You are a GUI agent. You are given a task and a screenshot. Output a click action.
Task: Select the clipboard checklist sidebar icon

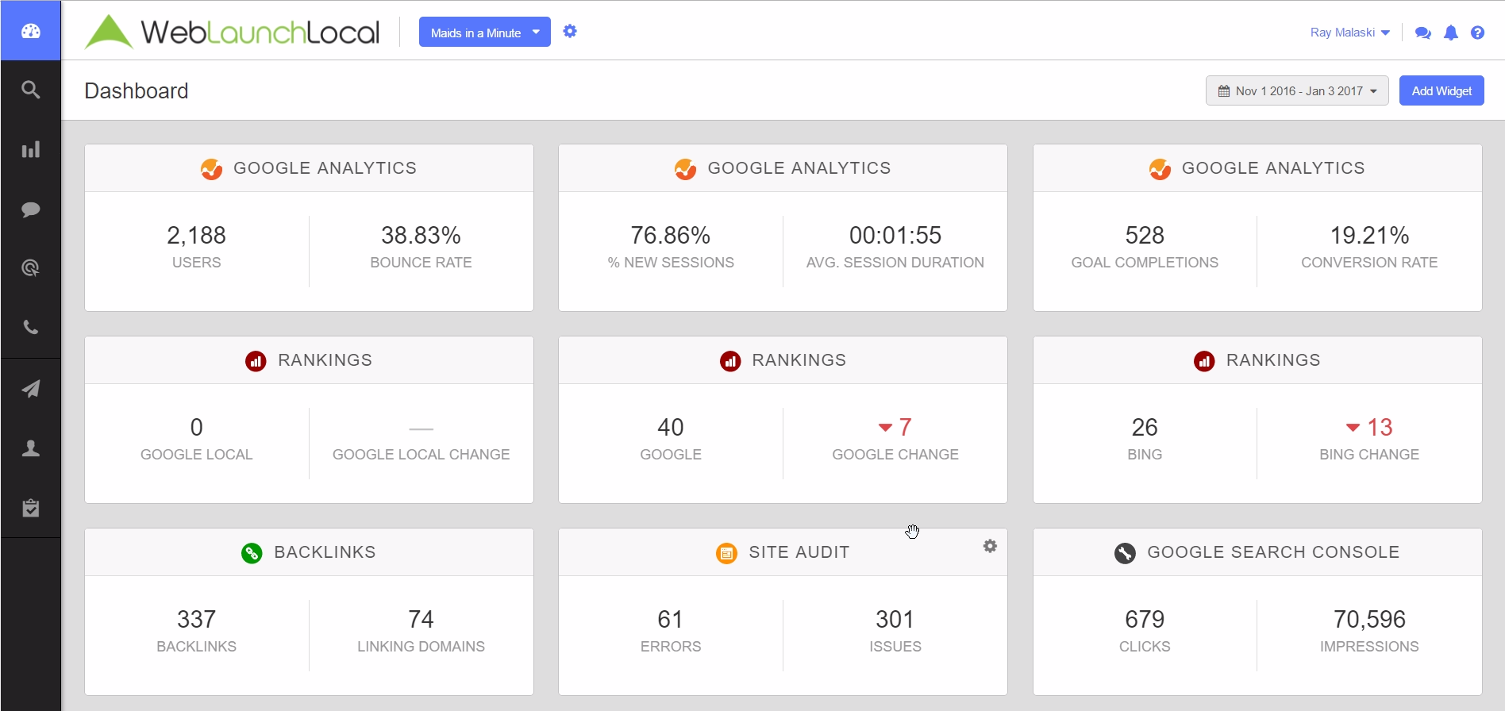(30, 508)
